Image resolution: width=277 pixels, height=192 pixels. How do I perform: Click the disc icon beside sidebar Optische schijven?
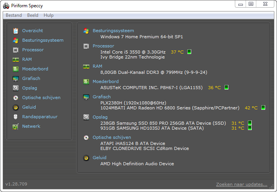(16, 98)
